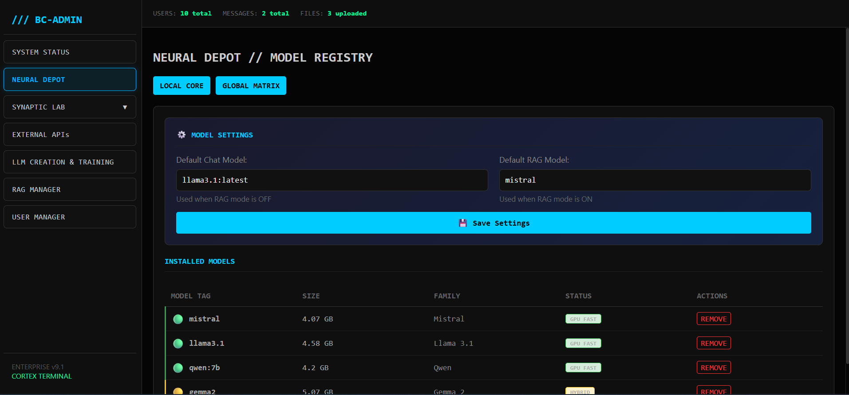This screenshot has width=849, height=395.
Task: Click the floppy disk save icon
Action: click(462, 223)
